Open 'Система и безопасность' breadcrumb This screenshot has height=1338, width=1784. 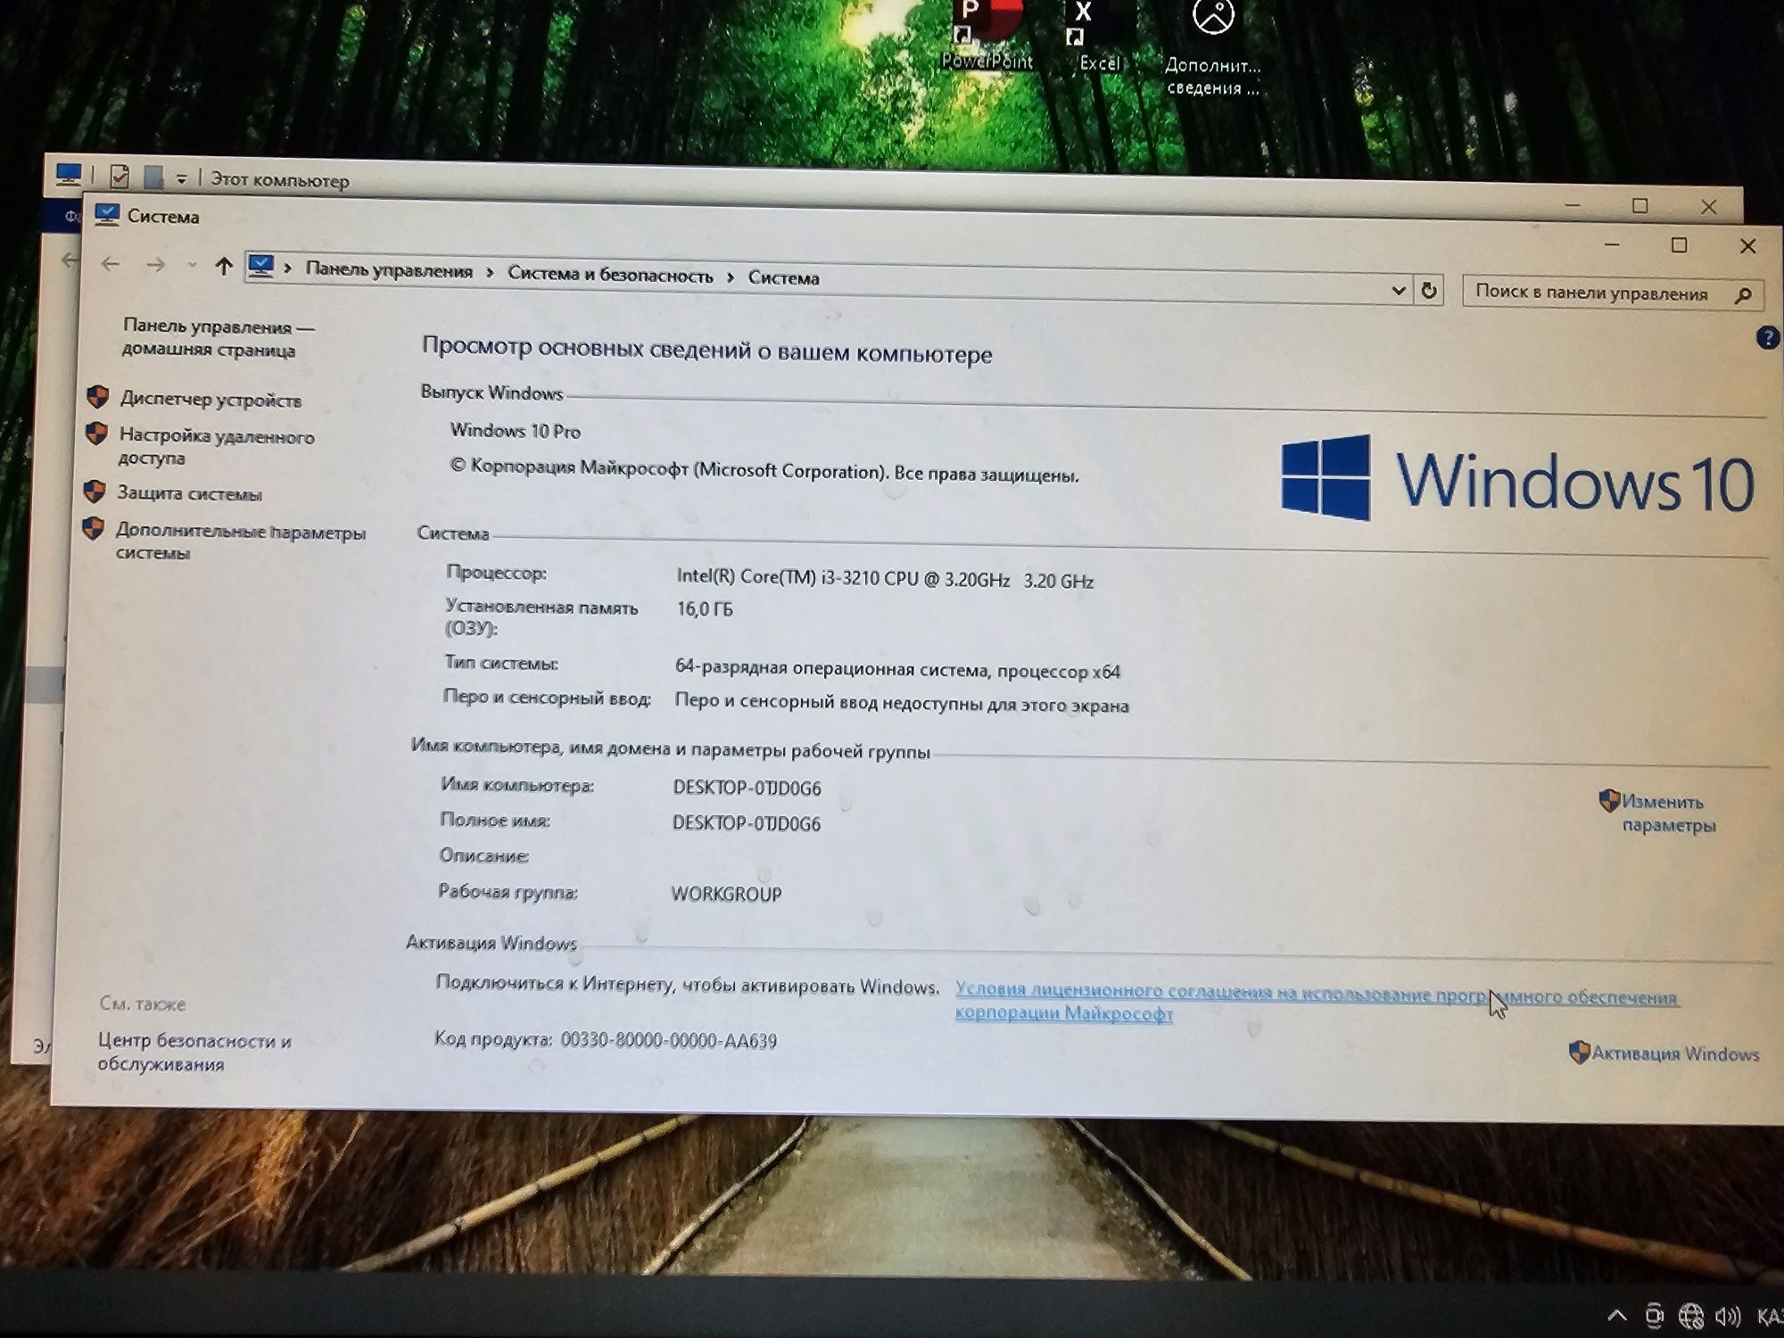[610, 275]
